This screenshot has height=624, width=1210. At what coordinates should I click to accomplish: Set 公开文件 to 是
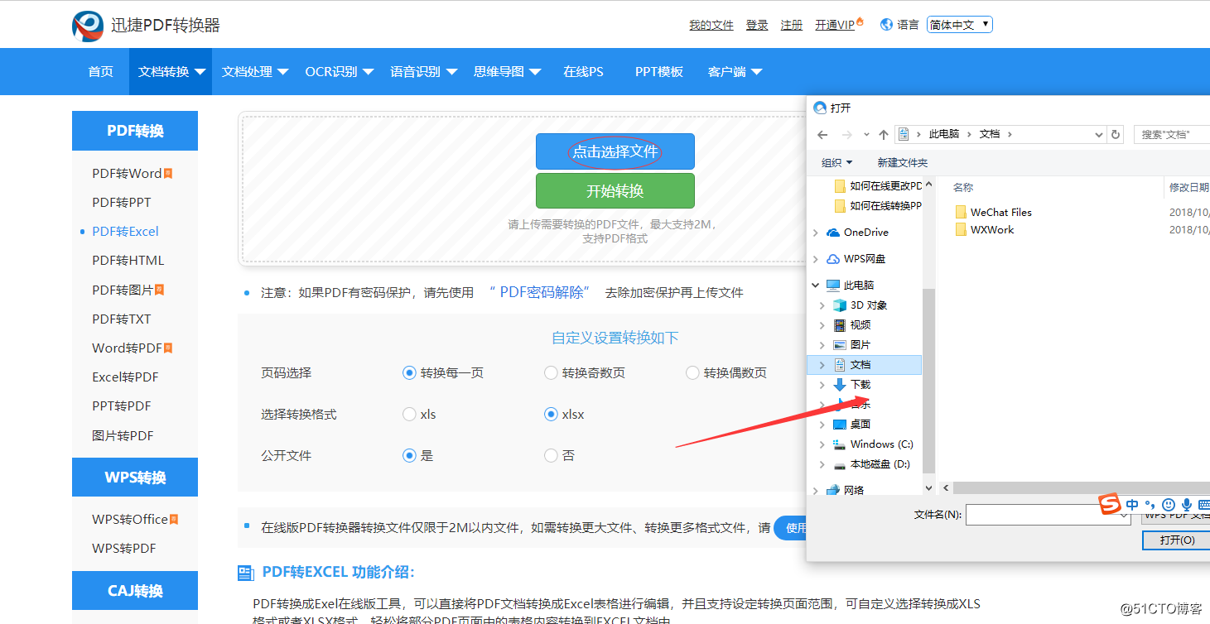point(409,455)
